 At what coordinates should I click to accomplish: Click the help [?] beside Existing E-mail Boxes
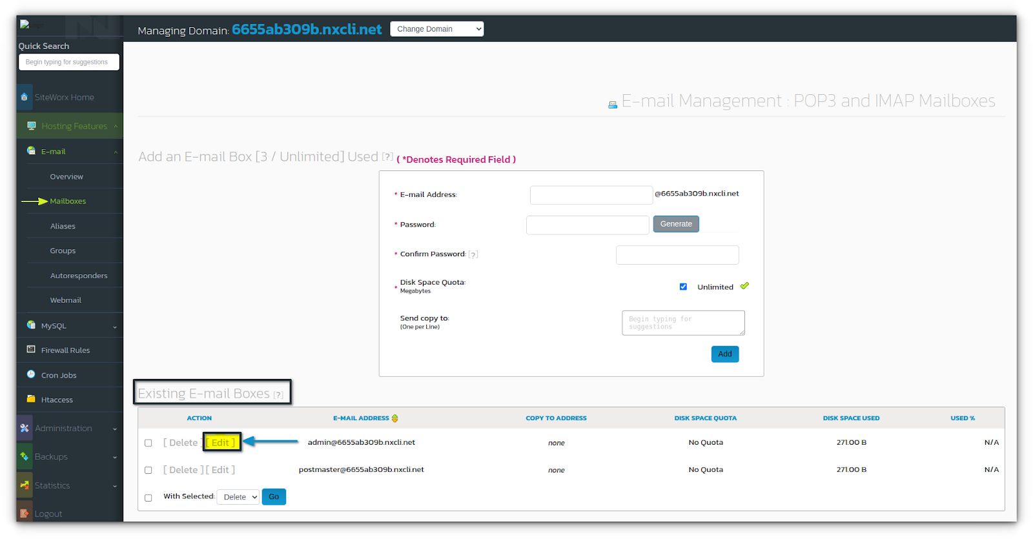[x=278, y=395]
